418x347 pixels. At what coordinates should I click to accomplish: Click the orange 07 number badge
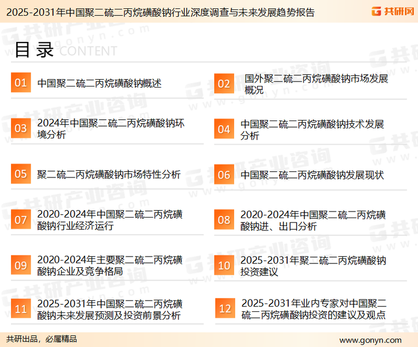(x=21, y=219)
